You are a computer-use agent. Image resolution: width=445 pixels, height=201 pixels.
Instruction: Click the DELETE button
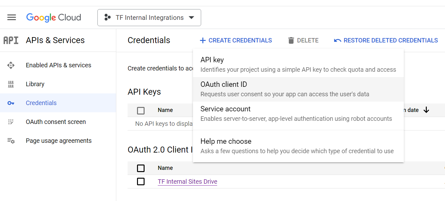coord(303,40)
